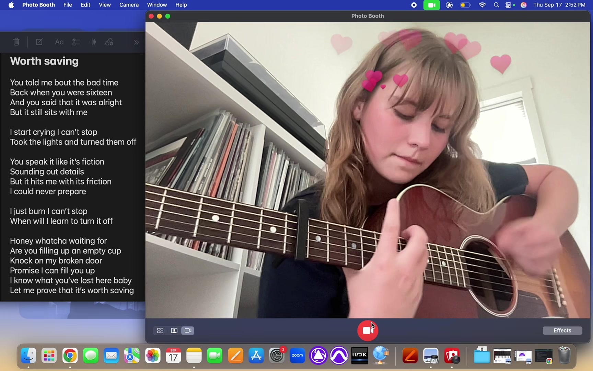Switch to four quick pictures mode

[x=160, y=330]
